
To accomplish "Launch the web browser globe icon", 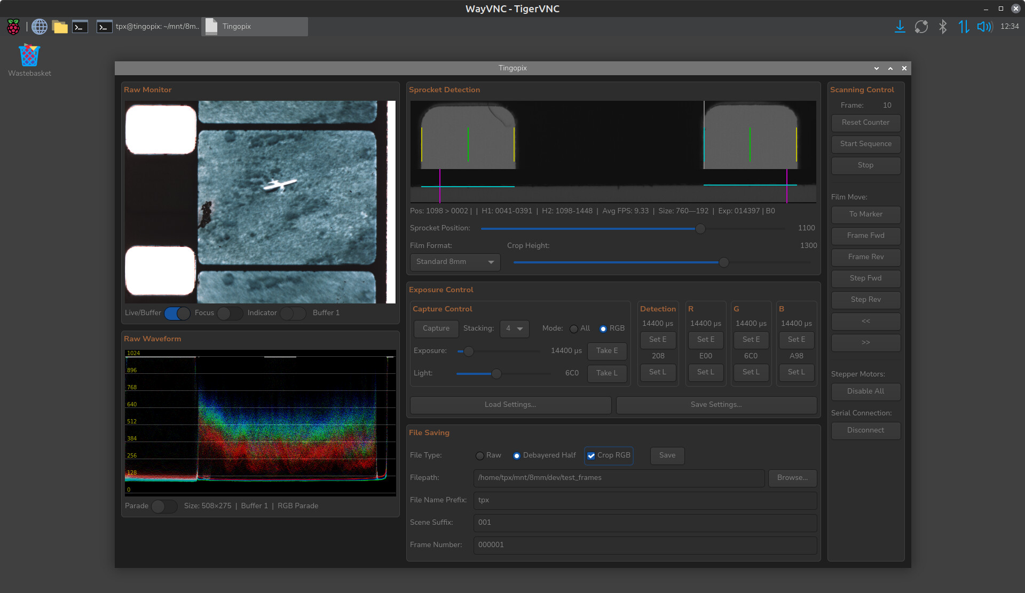I will point(40,27).
